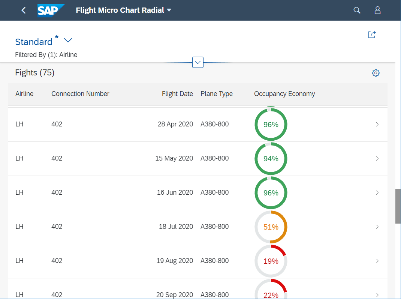Image resolution: width=401 pixels, height=299 pixels.
Task: Open the search
Action: pos(356,10)
